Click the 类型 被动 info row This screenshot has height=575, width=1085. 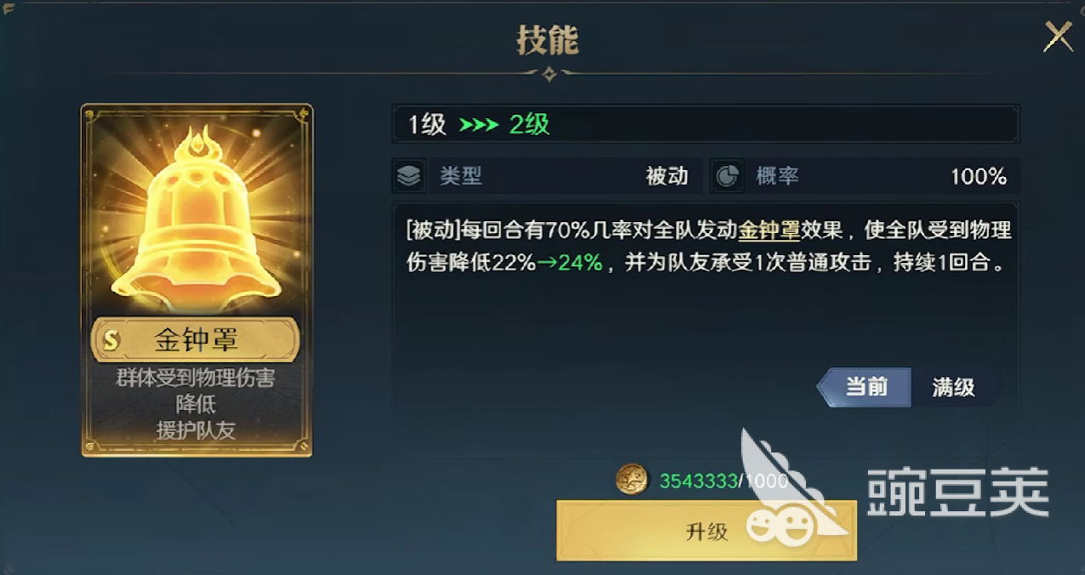546,176
